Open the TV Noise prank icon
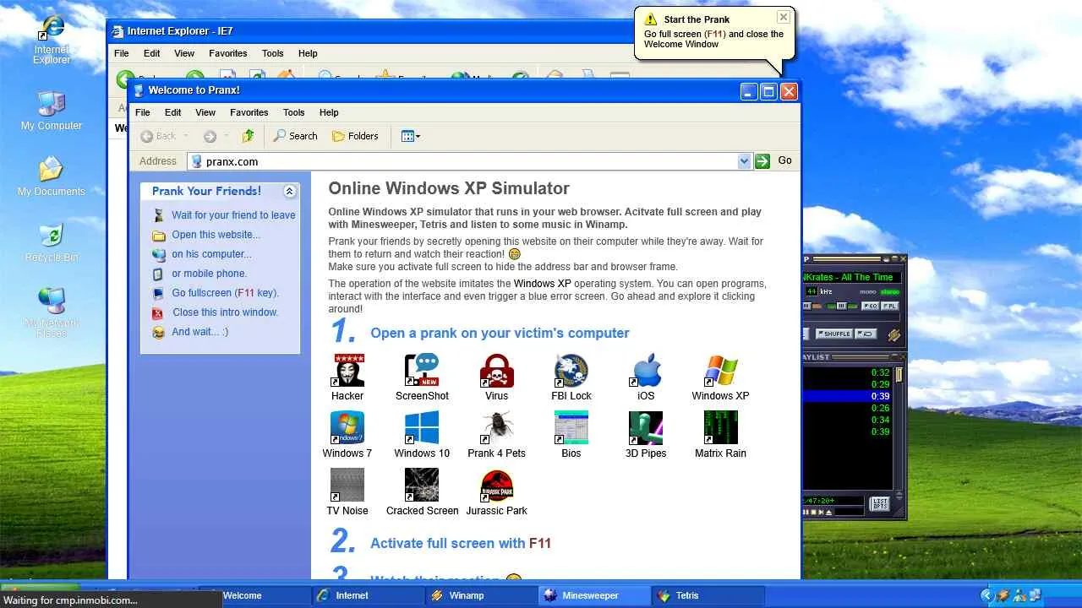This screenshot has height=608, width=1082. point(347,492)
